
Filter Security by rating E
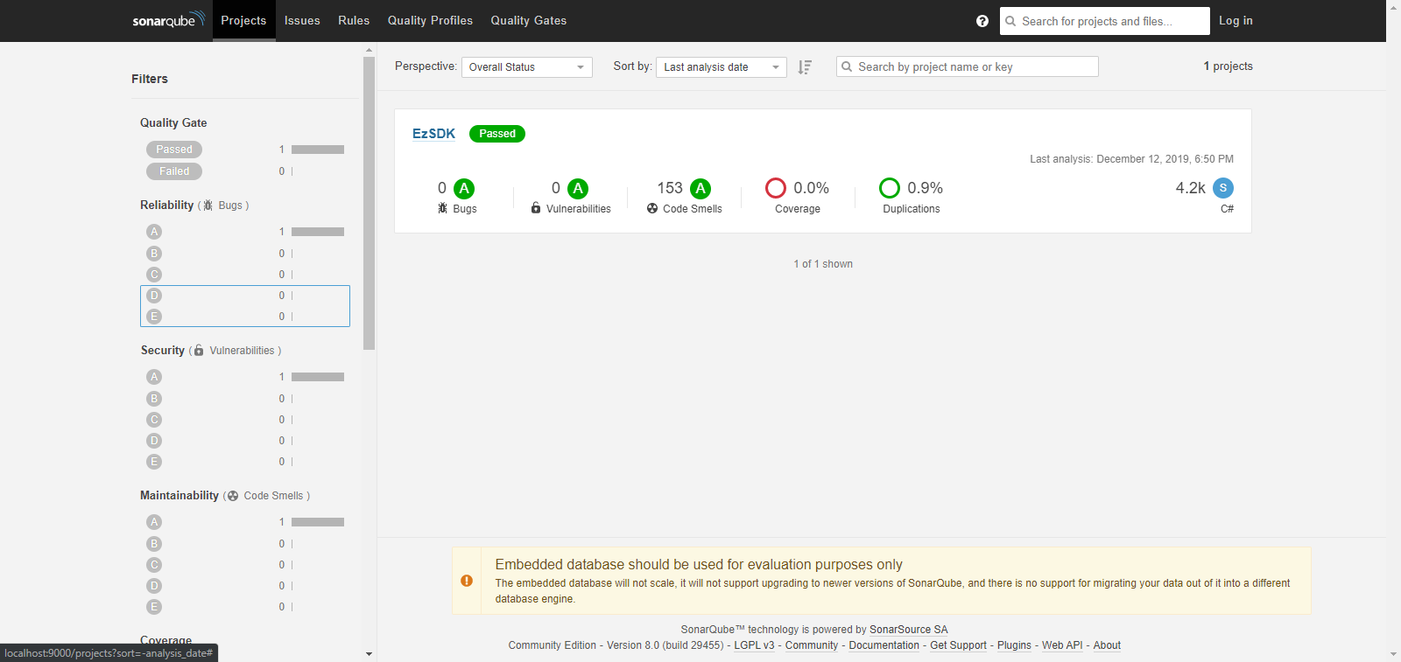(x=245, y=462)
